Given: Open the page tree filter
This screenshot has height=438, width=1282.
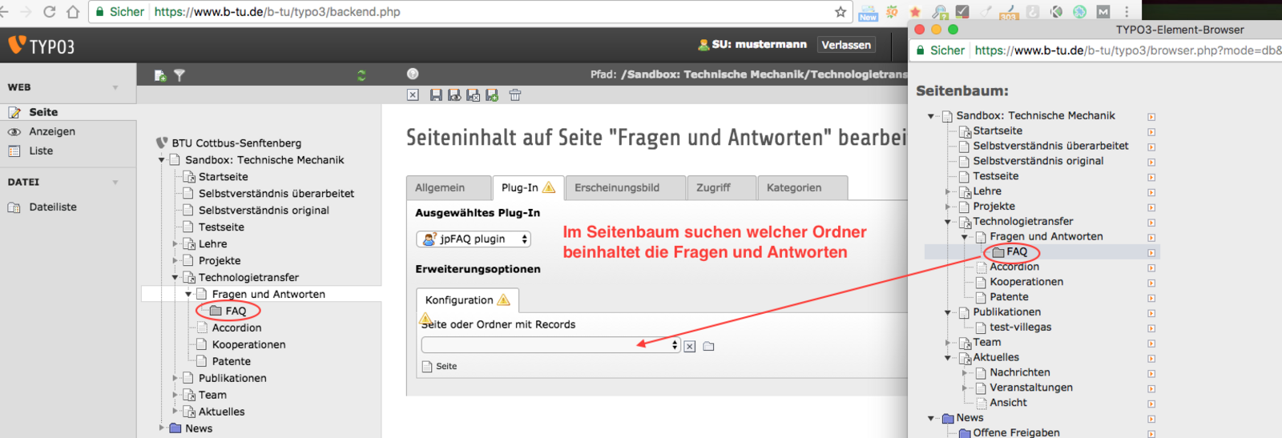Looking at the screenshot, I should pos(179,75).
